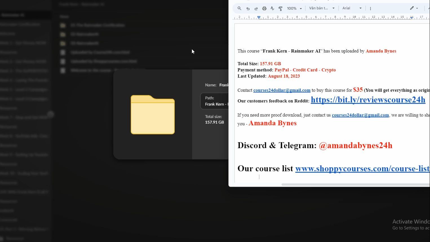430x242 pixels.
Task: Click the document's horizontal scrollbar
Action: [356, 184]
